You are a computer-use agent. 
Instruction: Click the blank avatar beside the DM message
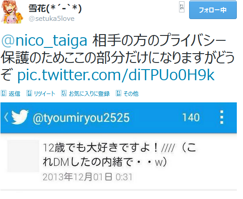click(23, 156)
